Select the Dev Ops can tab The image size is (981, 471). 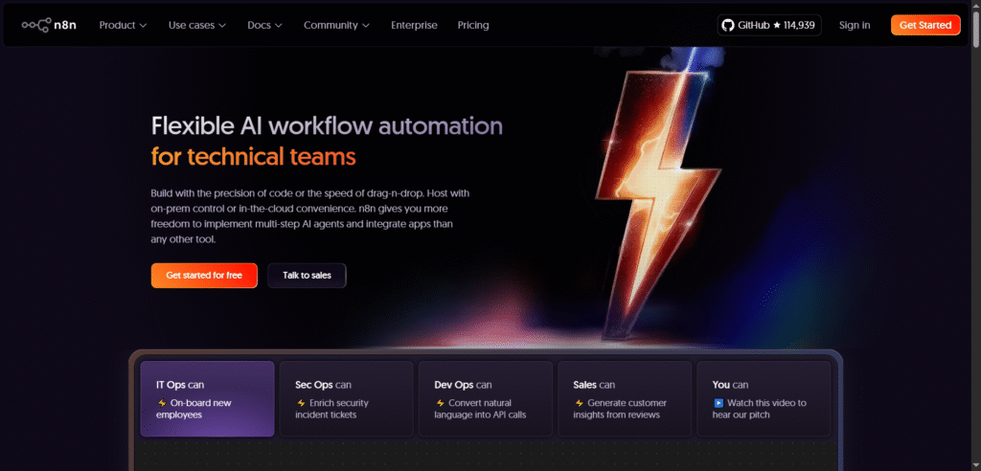485,398
